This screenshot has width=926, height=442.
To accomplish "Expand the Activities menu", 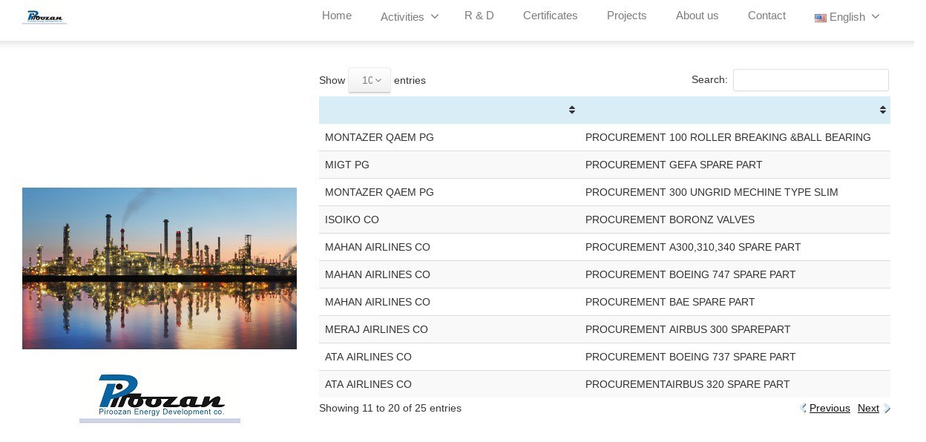I will tap(410, 16).
